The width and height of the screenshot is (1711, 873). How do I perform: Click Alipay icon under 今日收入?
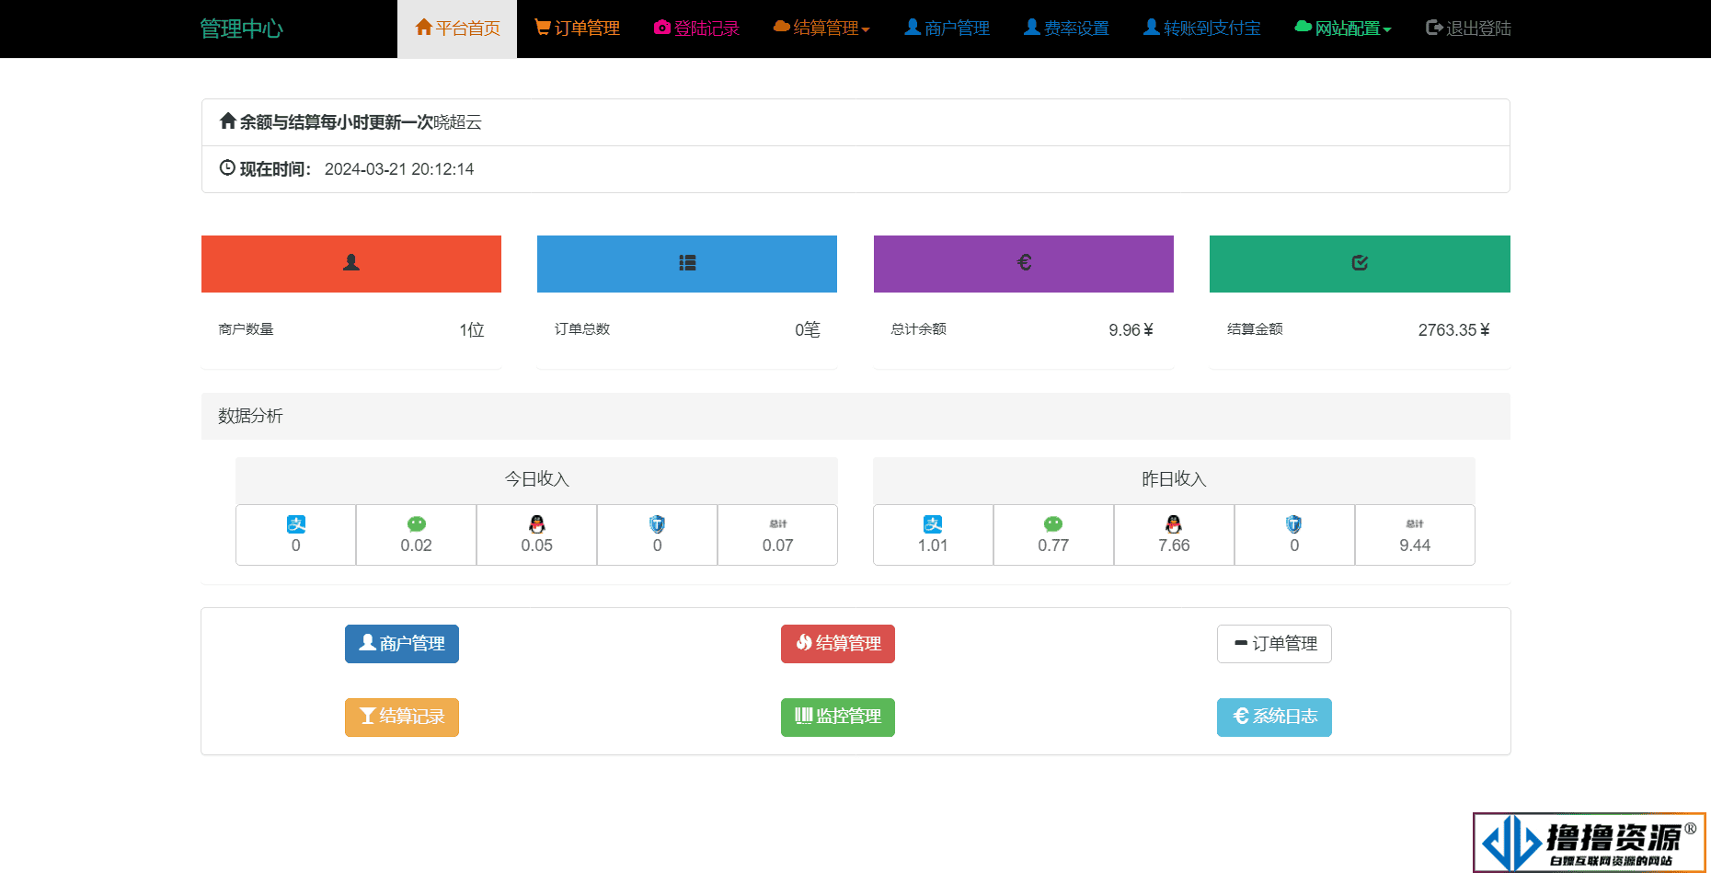click(x=296, y=524)
